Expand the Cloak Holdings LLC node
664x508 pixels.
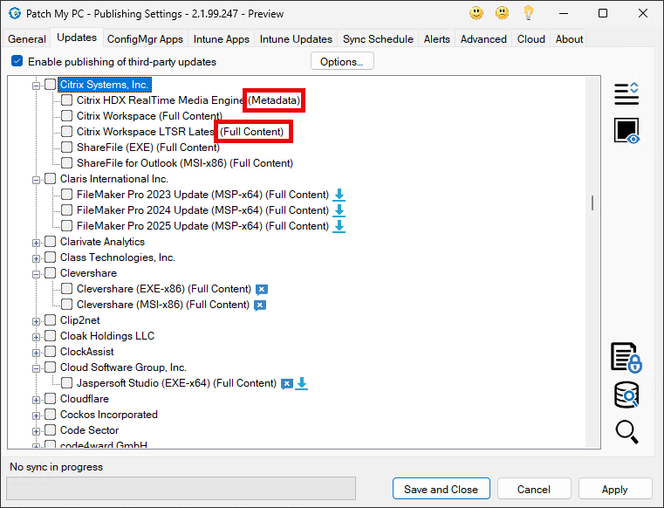(36, 337)
